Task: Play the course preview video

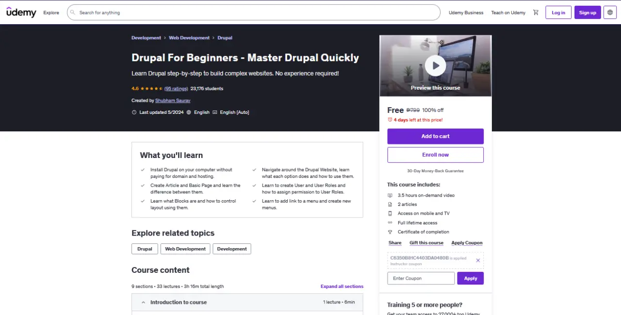Action: pos(435,65)
